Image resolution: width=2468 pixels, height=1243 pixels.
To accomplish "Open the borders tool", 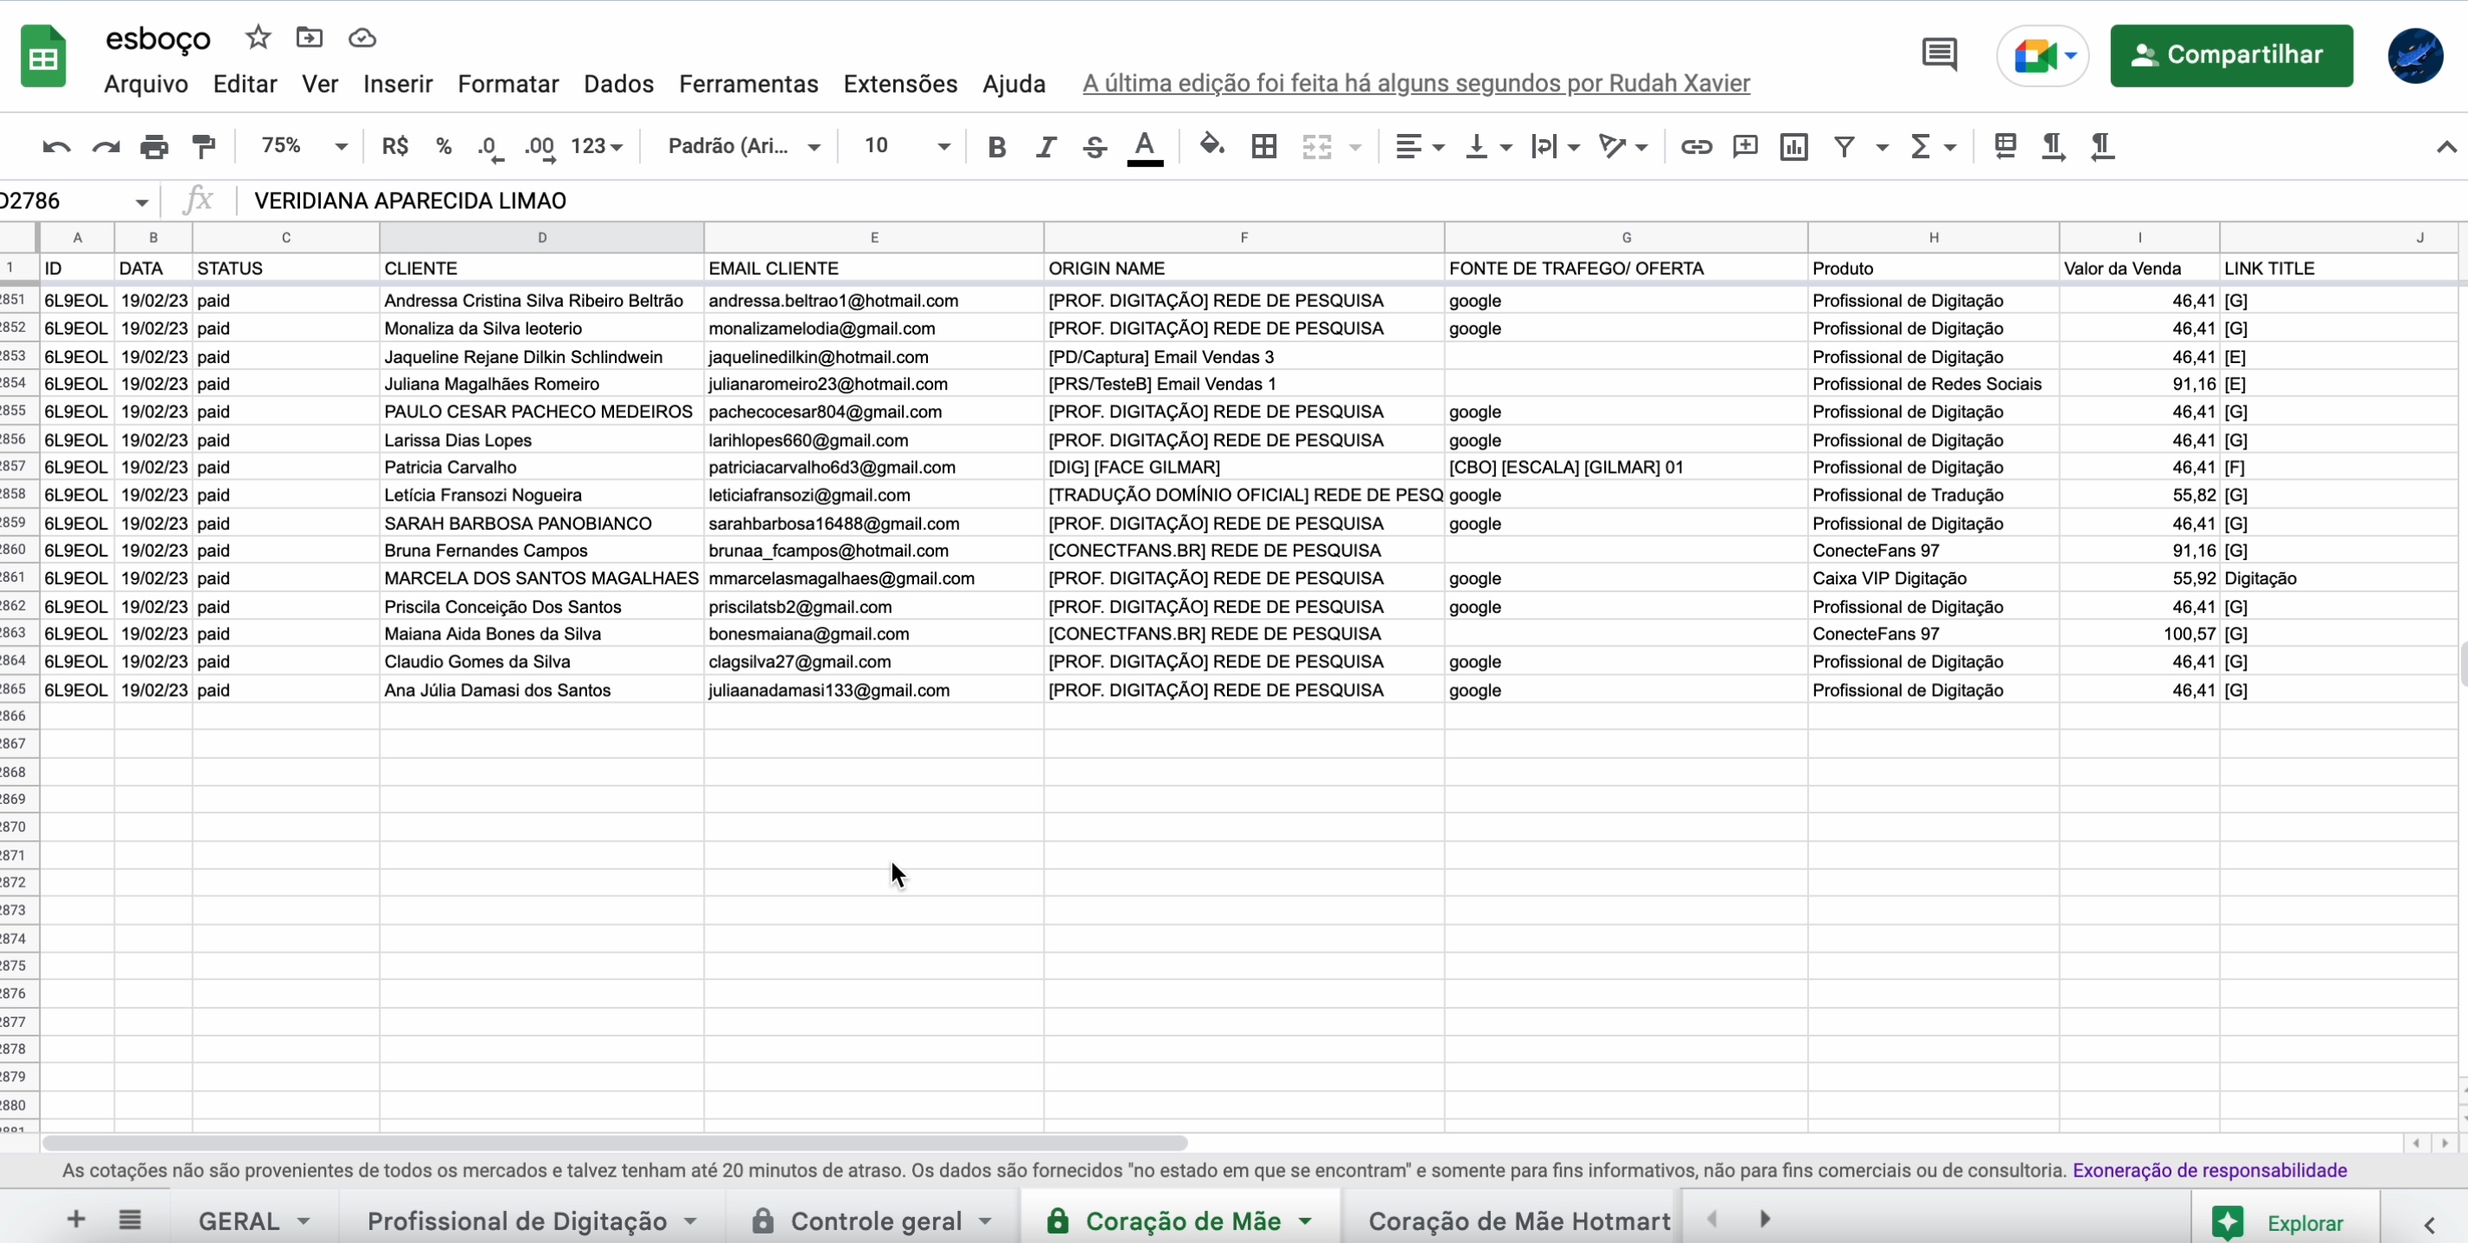I will [x=1263, y=147].
